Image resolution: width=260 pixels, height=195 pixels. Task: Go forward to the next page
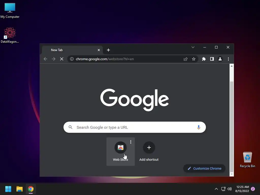(x=54, y=59)
